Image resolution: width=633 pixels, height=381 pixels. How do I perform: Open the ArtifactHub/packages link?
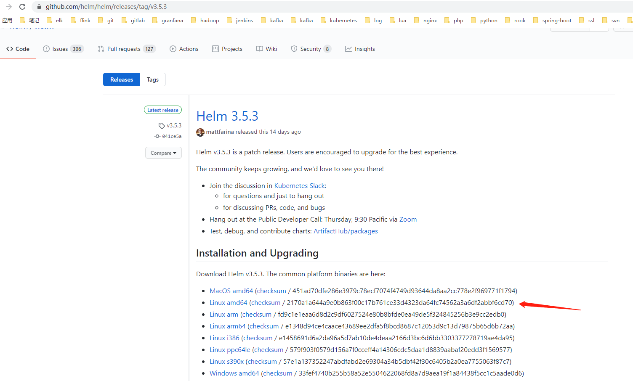click(346, 231)
